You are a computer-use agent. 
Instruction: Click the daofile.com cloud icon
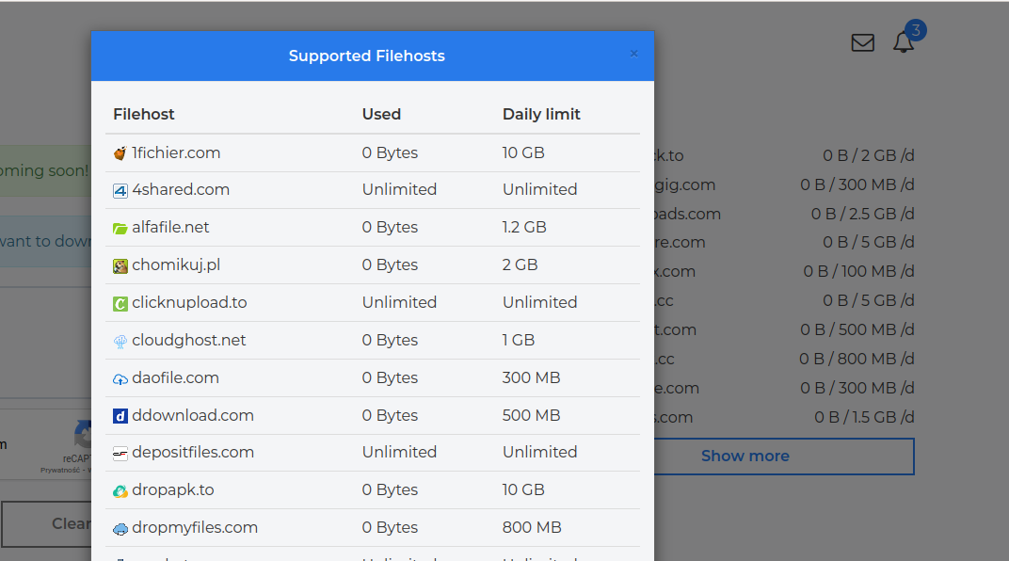click(x=120, y=378)
